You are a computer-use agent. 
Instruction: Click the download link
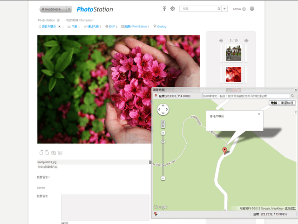(x=74, y=27)
